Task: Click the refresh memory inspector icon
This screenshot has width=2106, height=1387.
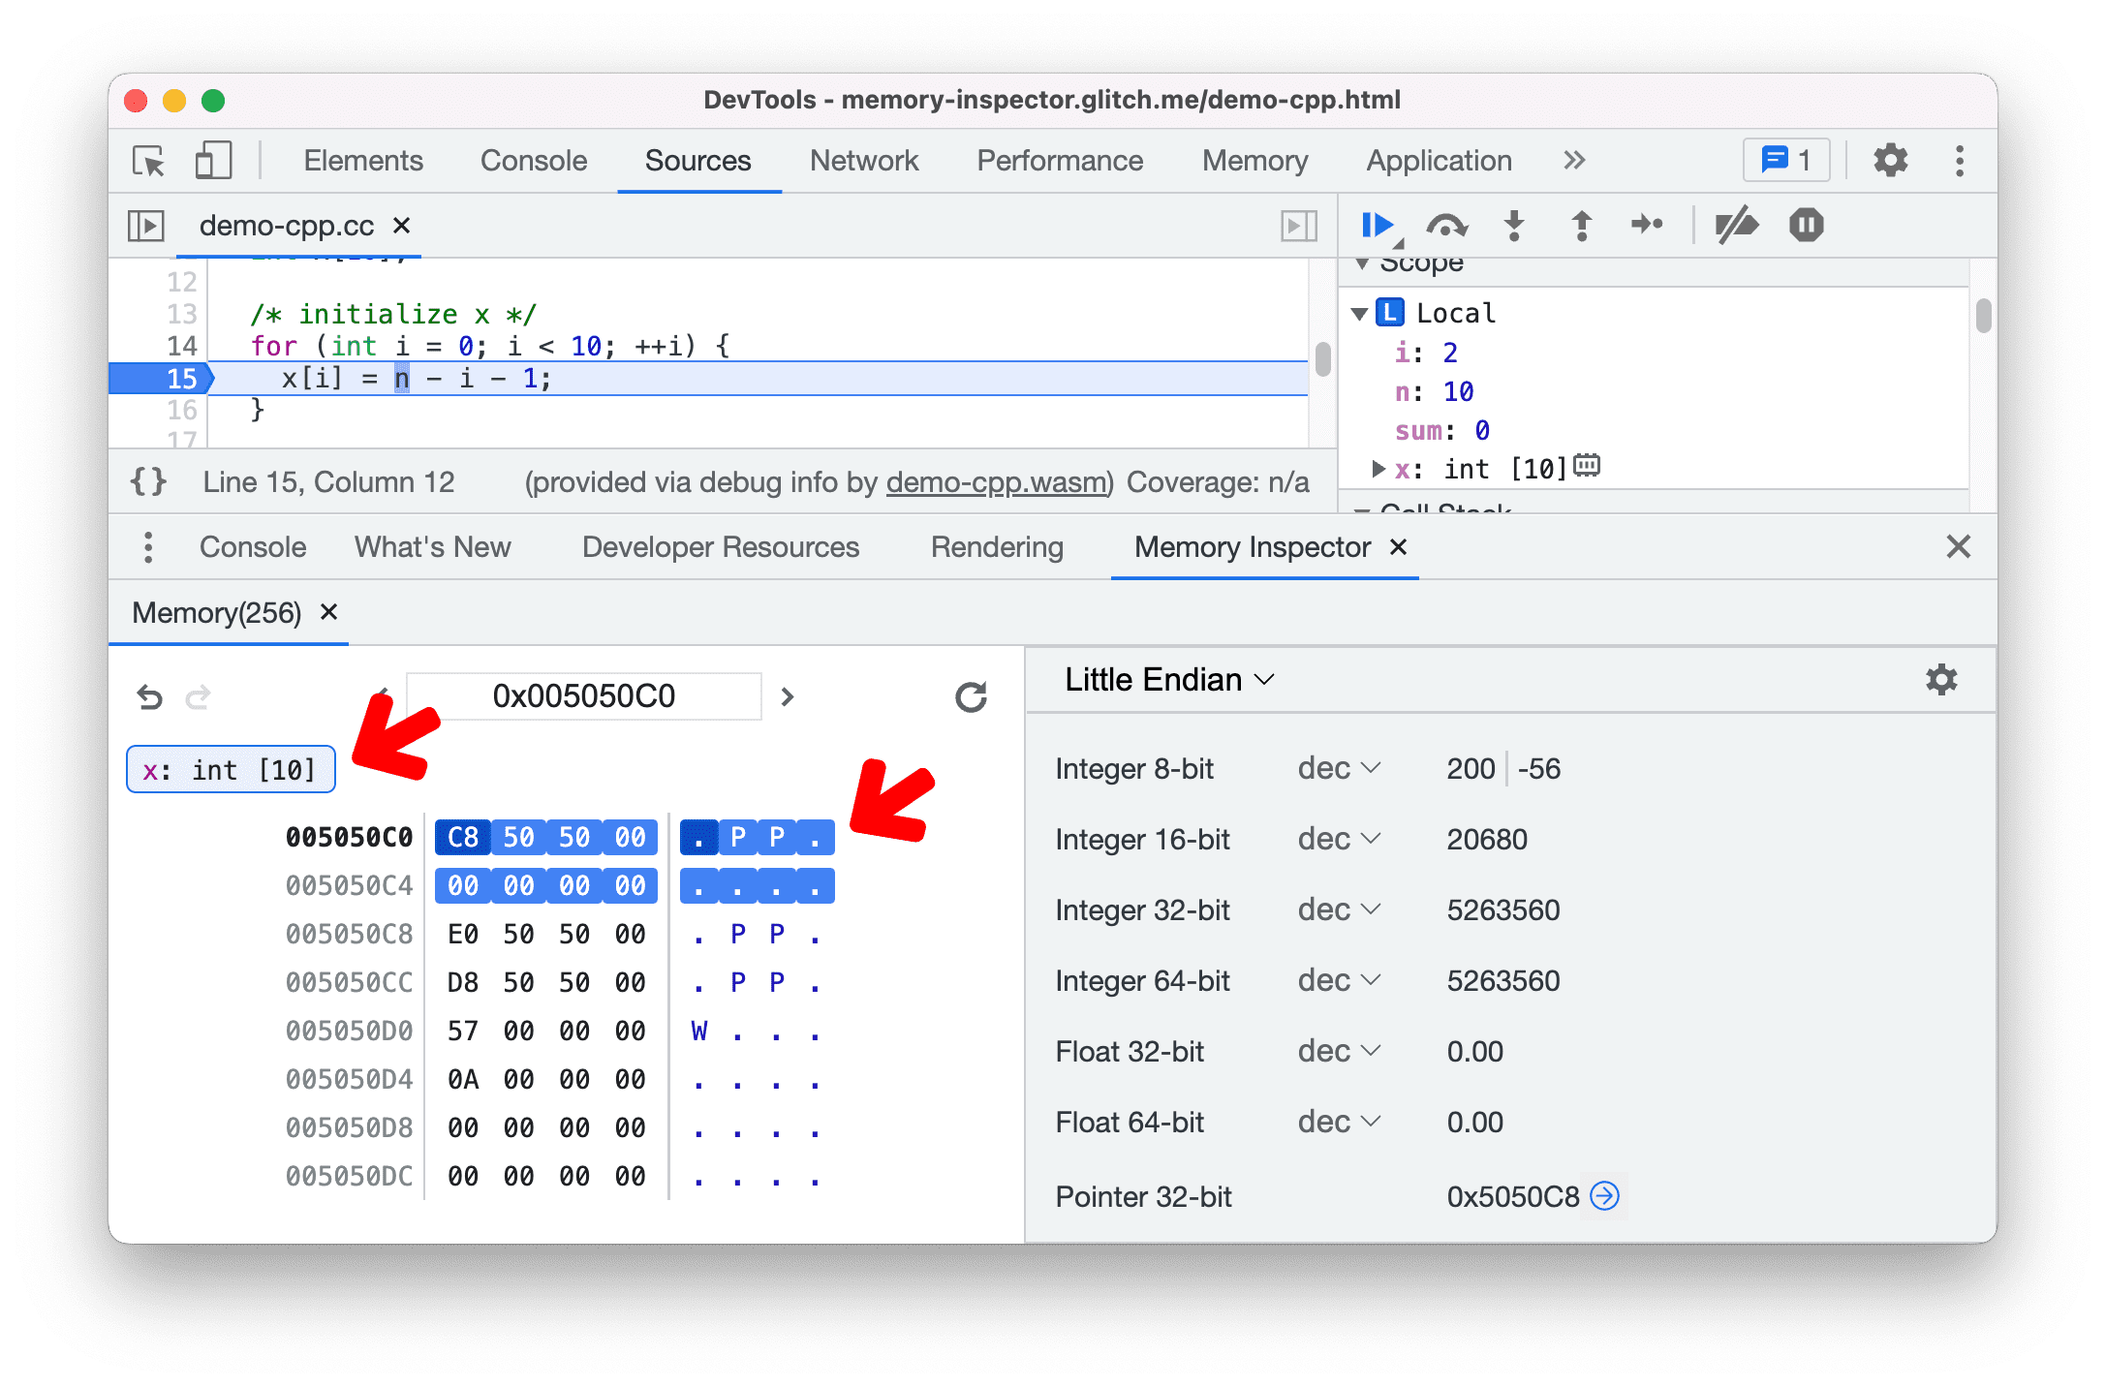Action: click(971, 695)
